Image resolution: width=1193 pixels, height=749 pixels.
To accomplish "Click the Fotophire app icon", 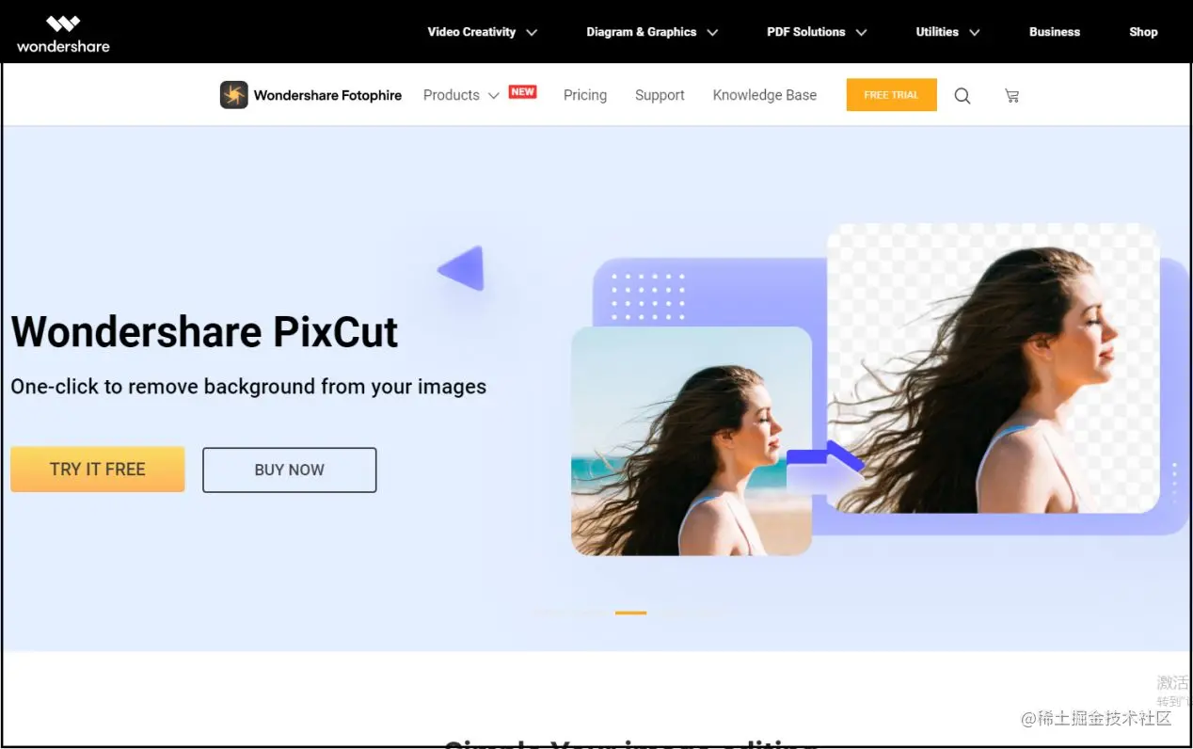I will [x=233, y=95].
